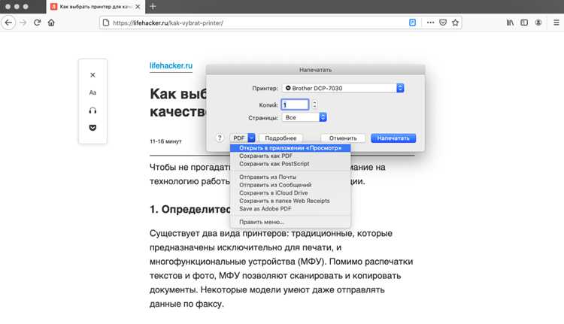Screen dimensions: 564x324
Task: Click the help question mark button
Action: point(220,138)
